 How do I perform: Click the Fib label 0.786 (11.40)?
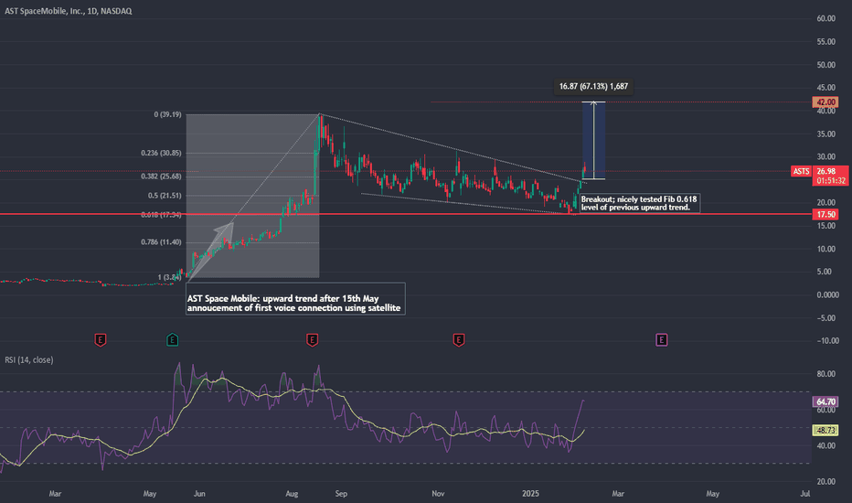click(x=161, y=242)
